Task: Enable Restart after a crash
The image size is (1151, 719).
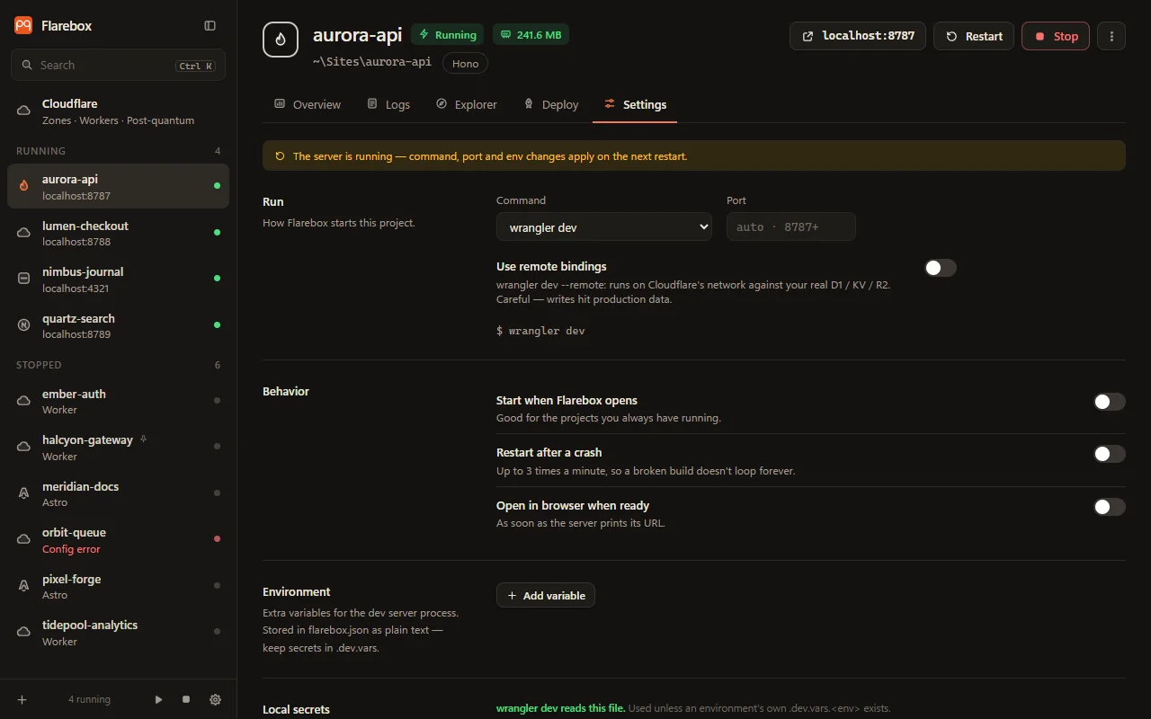Action: (x=1110, y=454)
